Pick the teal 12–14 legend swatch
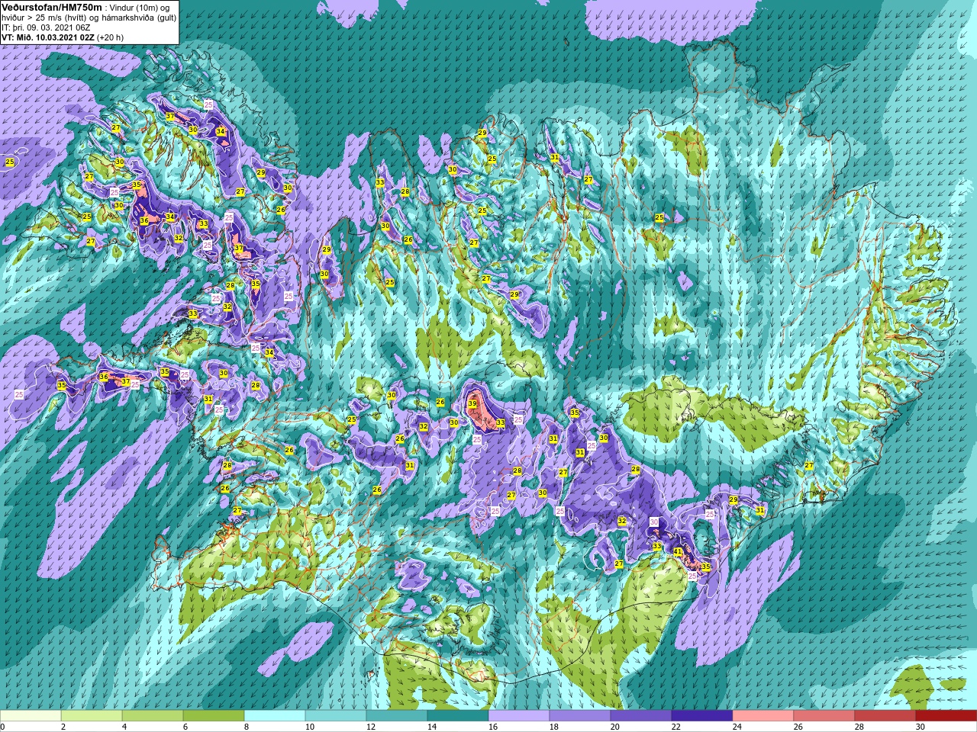The height and width of the screenshot is (732, 977). point(397,716)
